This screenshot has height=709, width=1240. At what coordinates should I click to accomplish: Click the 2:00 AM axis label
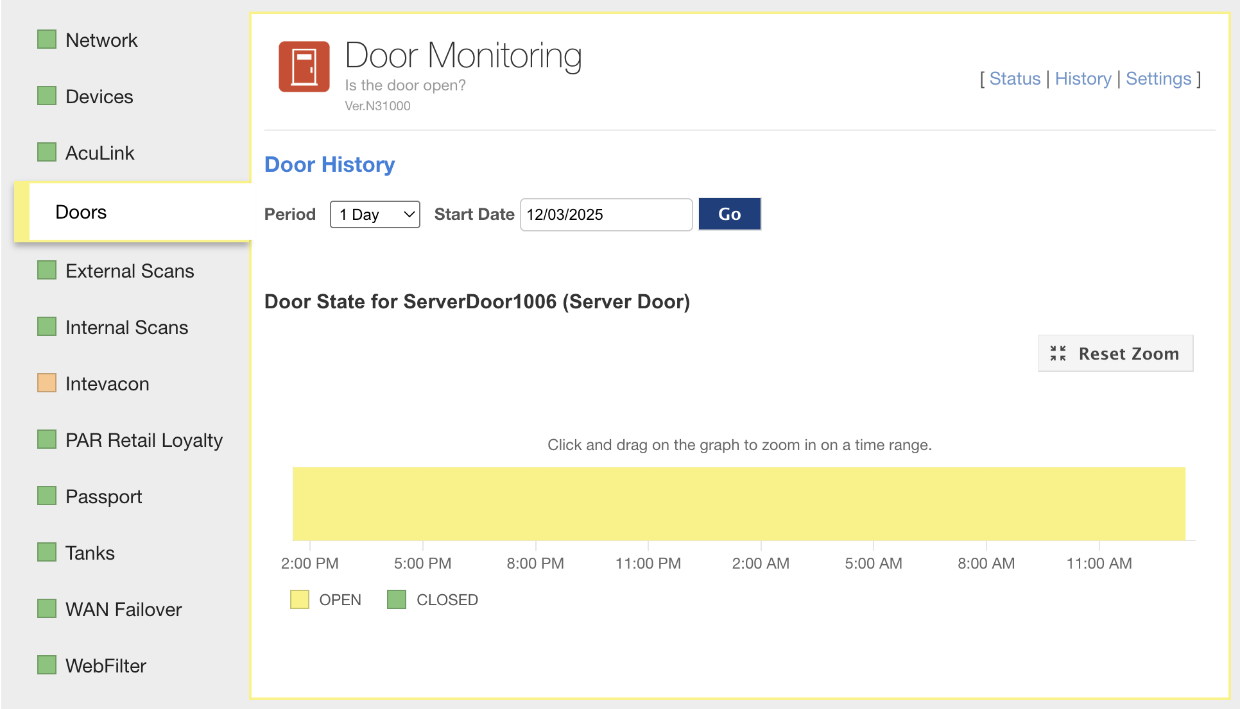[761, 563]
